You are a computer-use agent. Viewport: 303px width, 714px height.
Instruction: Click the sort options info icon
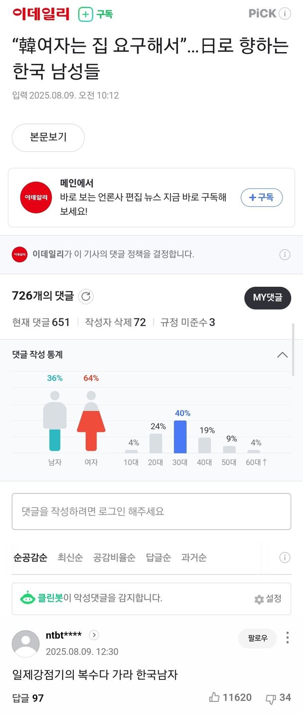(285, 557)
